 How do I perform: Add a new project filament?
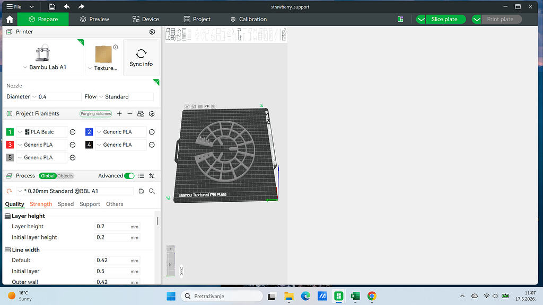119,114
